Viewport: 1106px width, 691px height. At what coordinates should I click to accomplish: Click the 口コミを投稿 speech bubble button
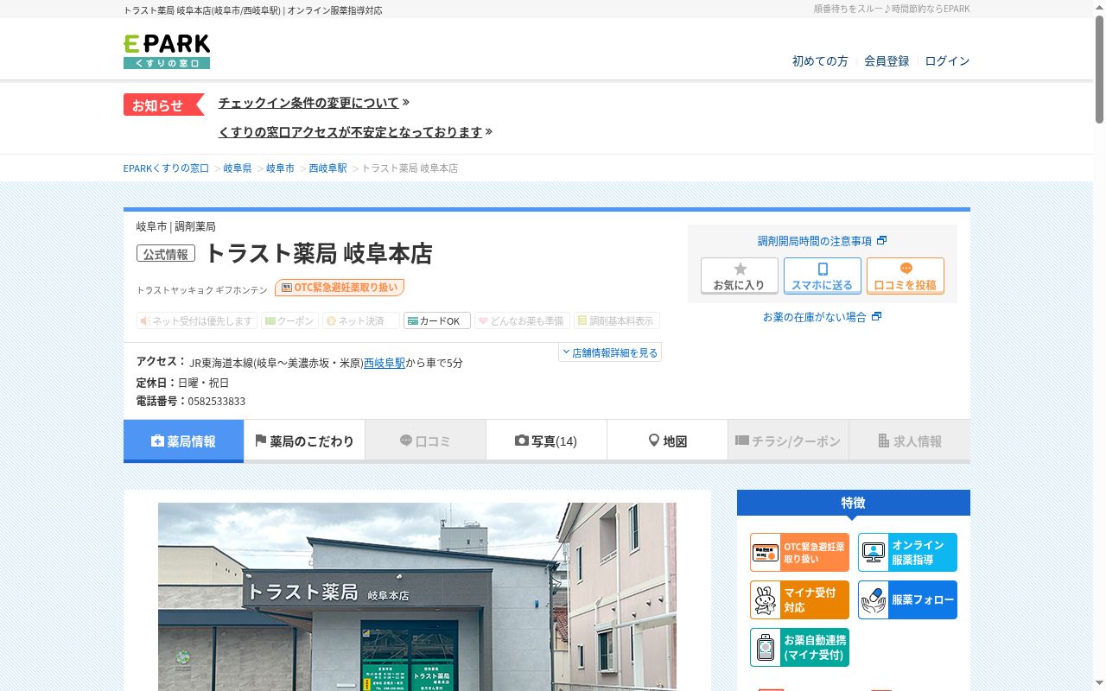tap(906, 276)
